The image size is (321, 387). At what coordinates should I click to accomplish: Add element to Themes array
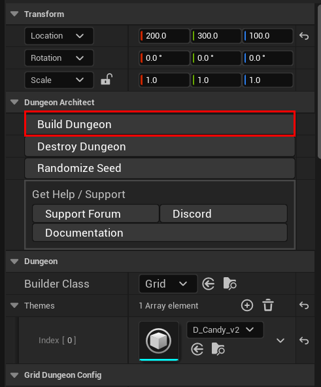pos(247,305)
